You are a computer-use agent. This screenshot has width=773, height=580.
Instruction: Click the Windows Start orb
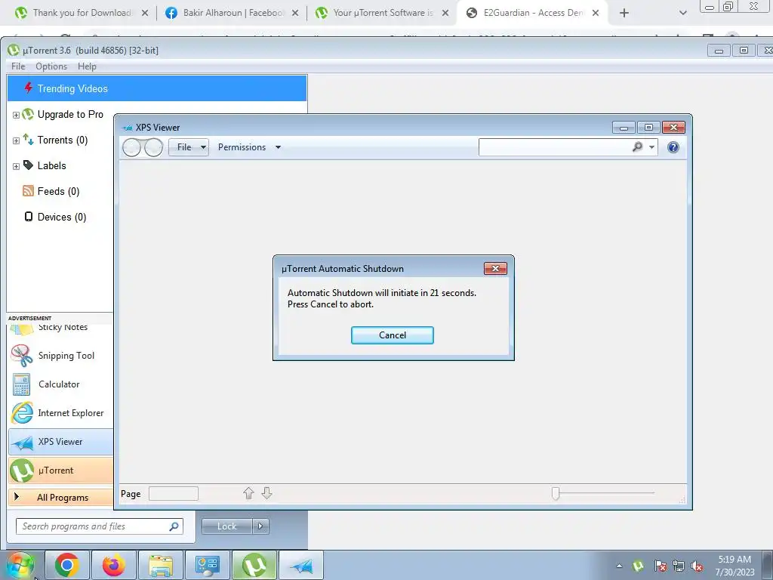pyautogui.click(x=20, y=565)
